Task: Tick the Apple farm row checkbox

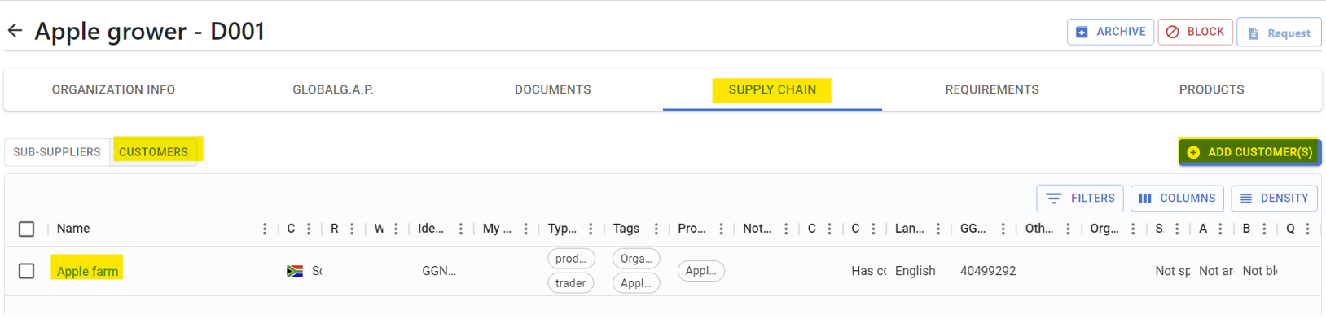Action: pos(27,271)
